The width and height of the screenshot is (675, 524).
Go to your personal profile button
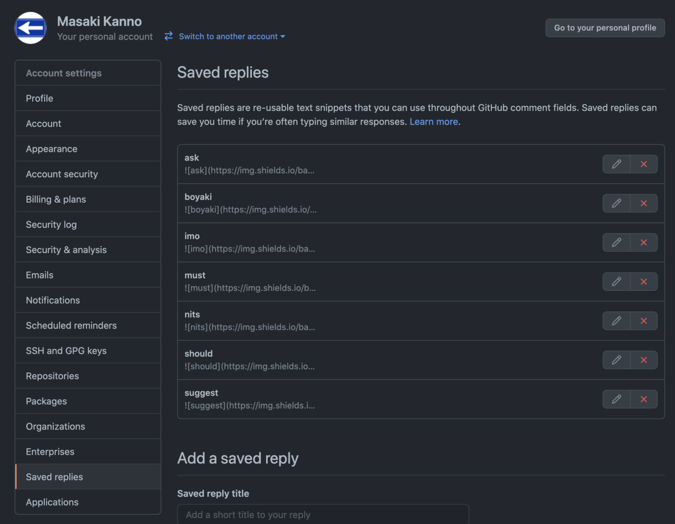click(605, 28)
